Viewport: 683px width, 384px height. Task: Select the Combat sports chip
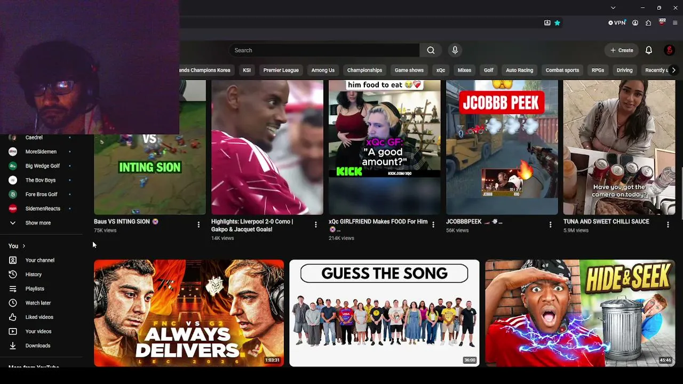[562, 70]
